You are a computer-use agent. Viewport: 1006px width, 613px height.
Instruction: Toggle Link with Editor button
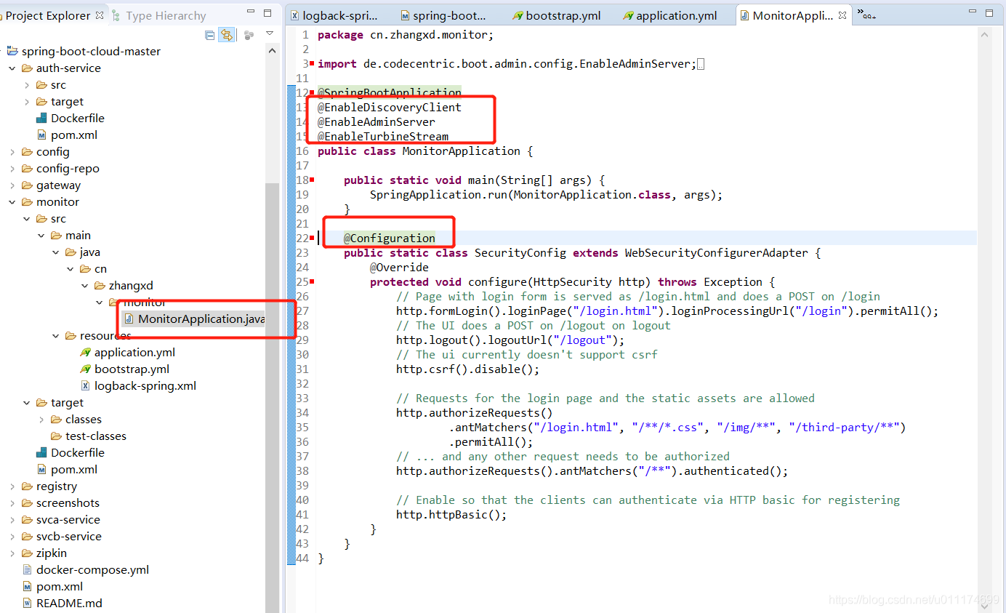[x=227, y=35]
